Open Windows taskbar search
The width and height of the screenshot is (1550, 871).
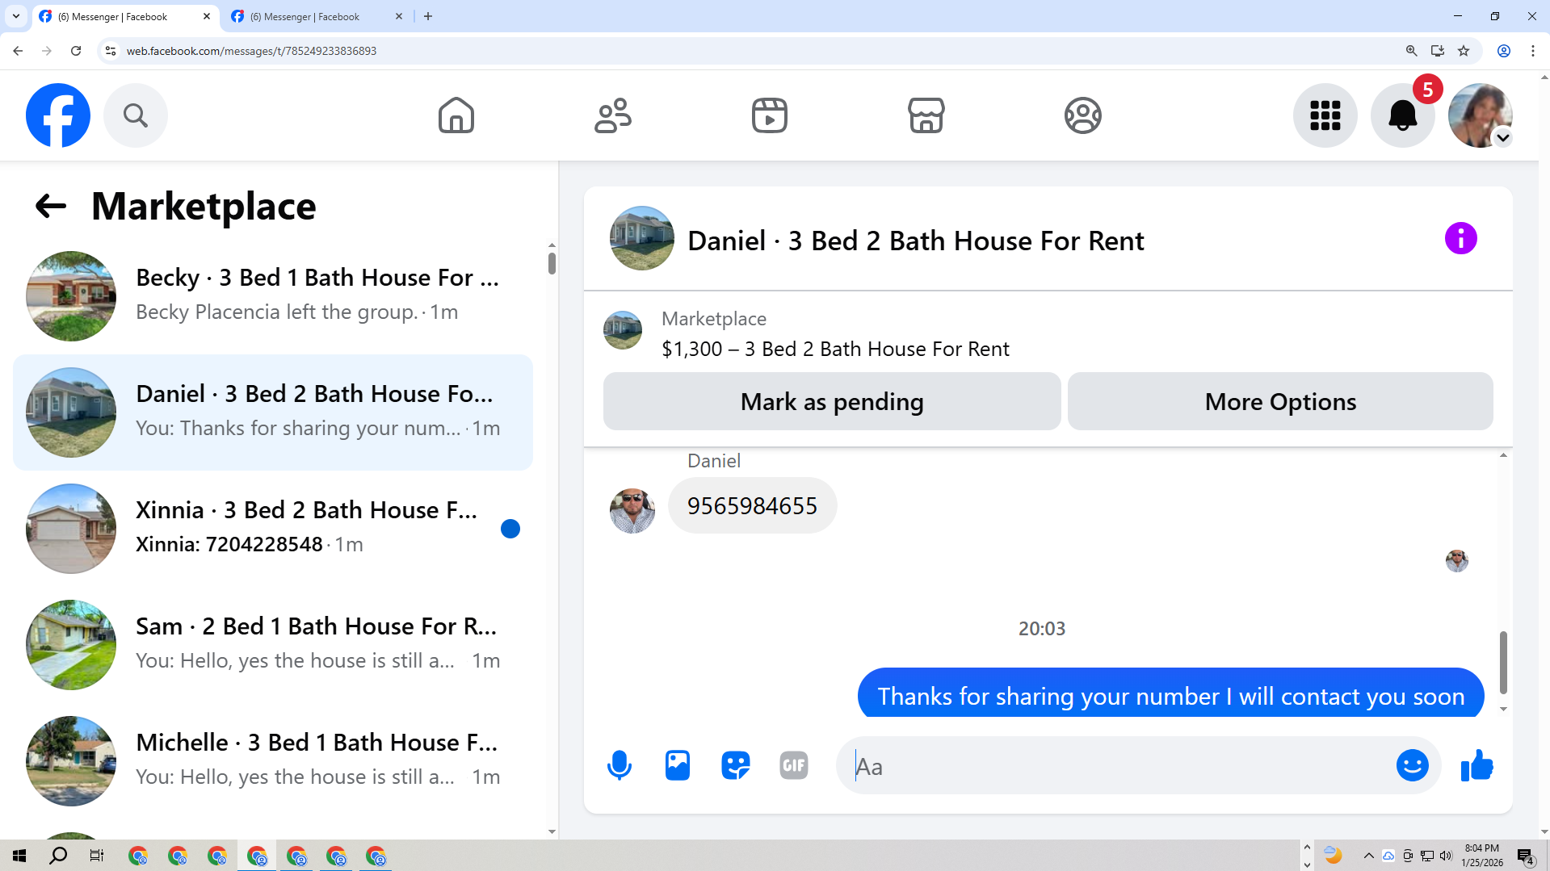point(58,856)
